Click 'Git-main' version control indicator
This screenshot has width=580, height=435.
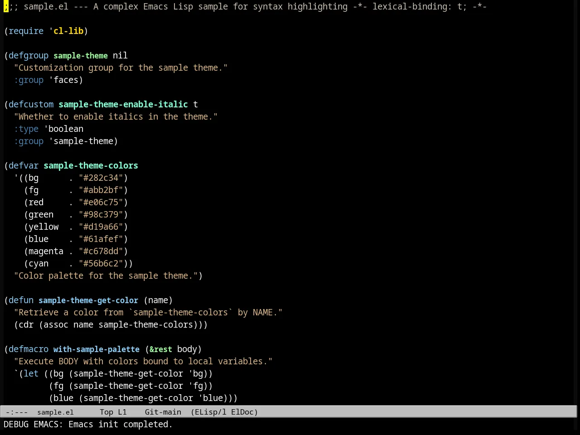pos(163,412)
